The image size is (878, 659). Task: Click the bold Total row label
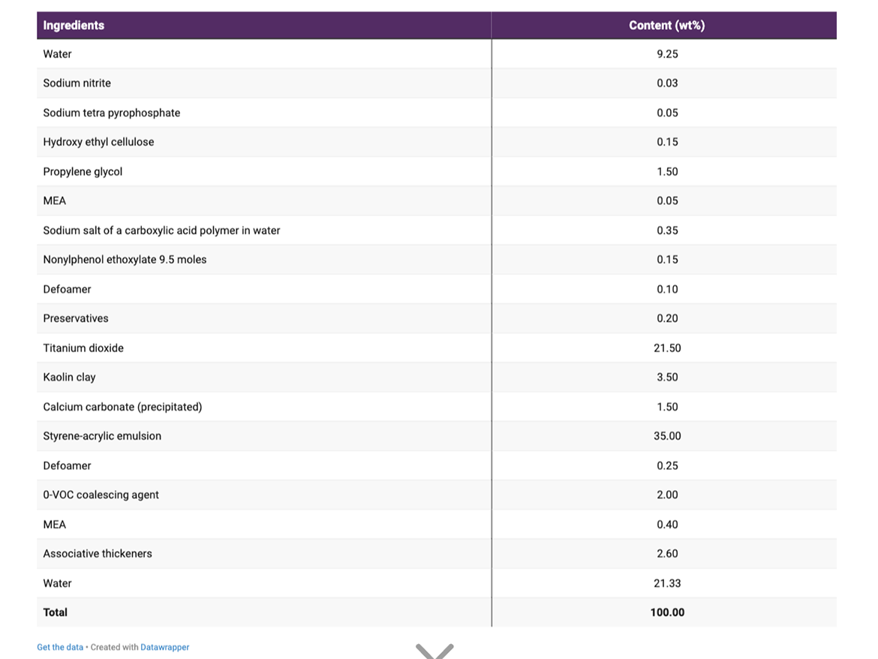tap(55, 612)
